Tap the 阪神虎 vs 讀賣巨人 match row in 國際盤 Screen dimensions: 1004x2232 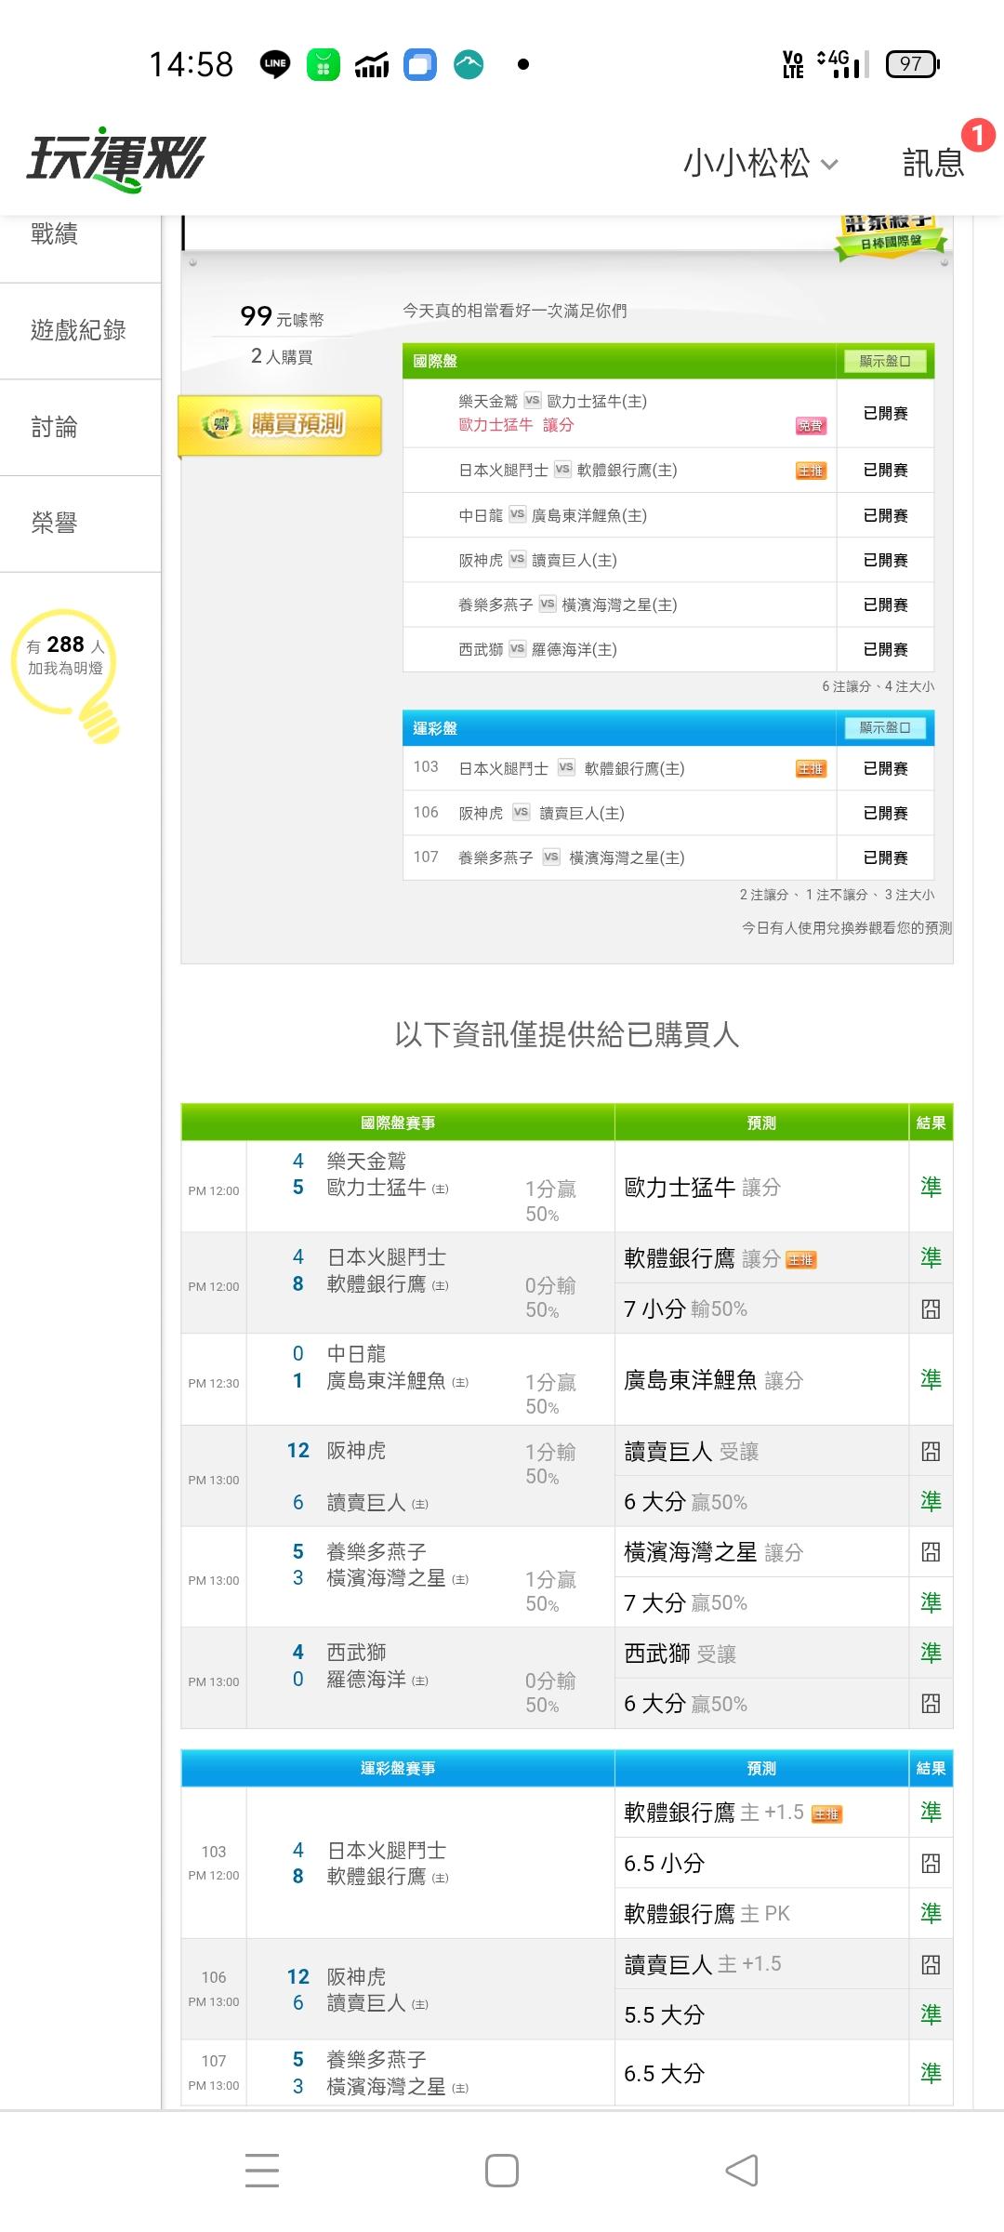[x=618, y=560]
